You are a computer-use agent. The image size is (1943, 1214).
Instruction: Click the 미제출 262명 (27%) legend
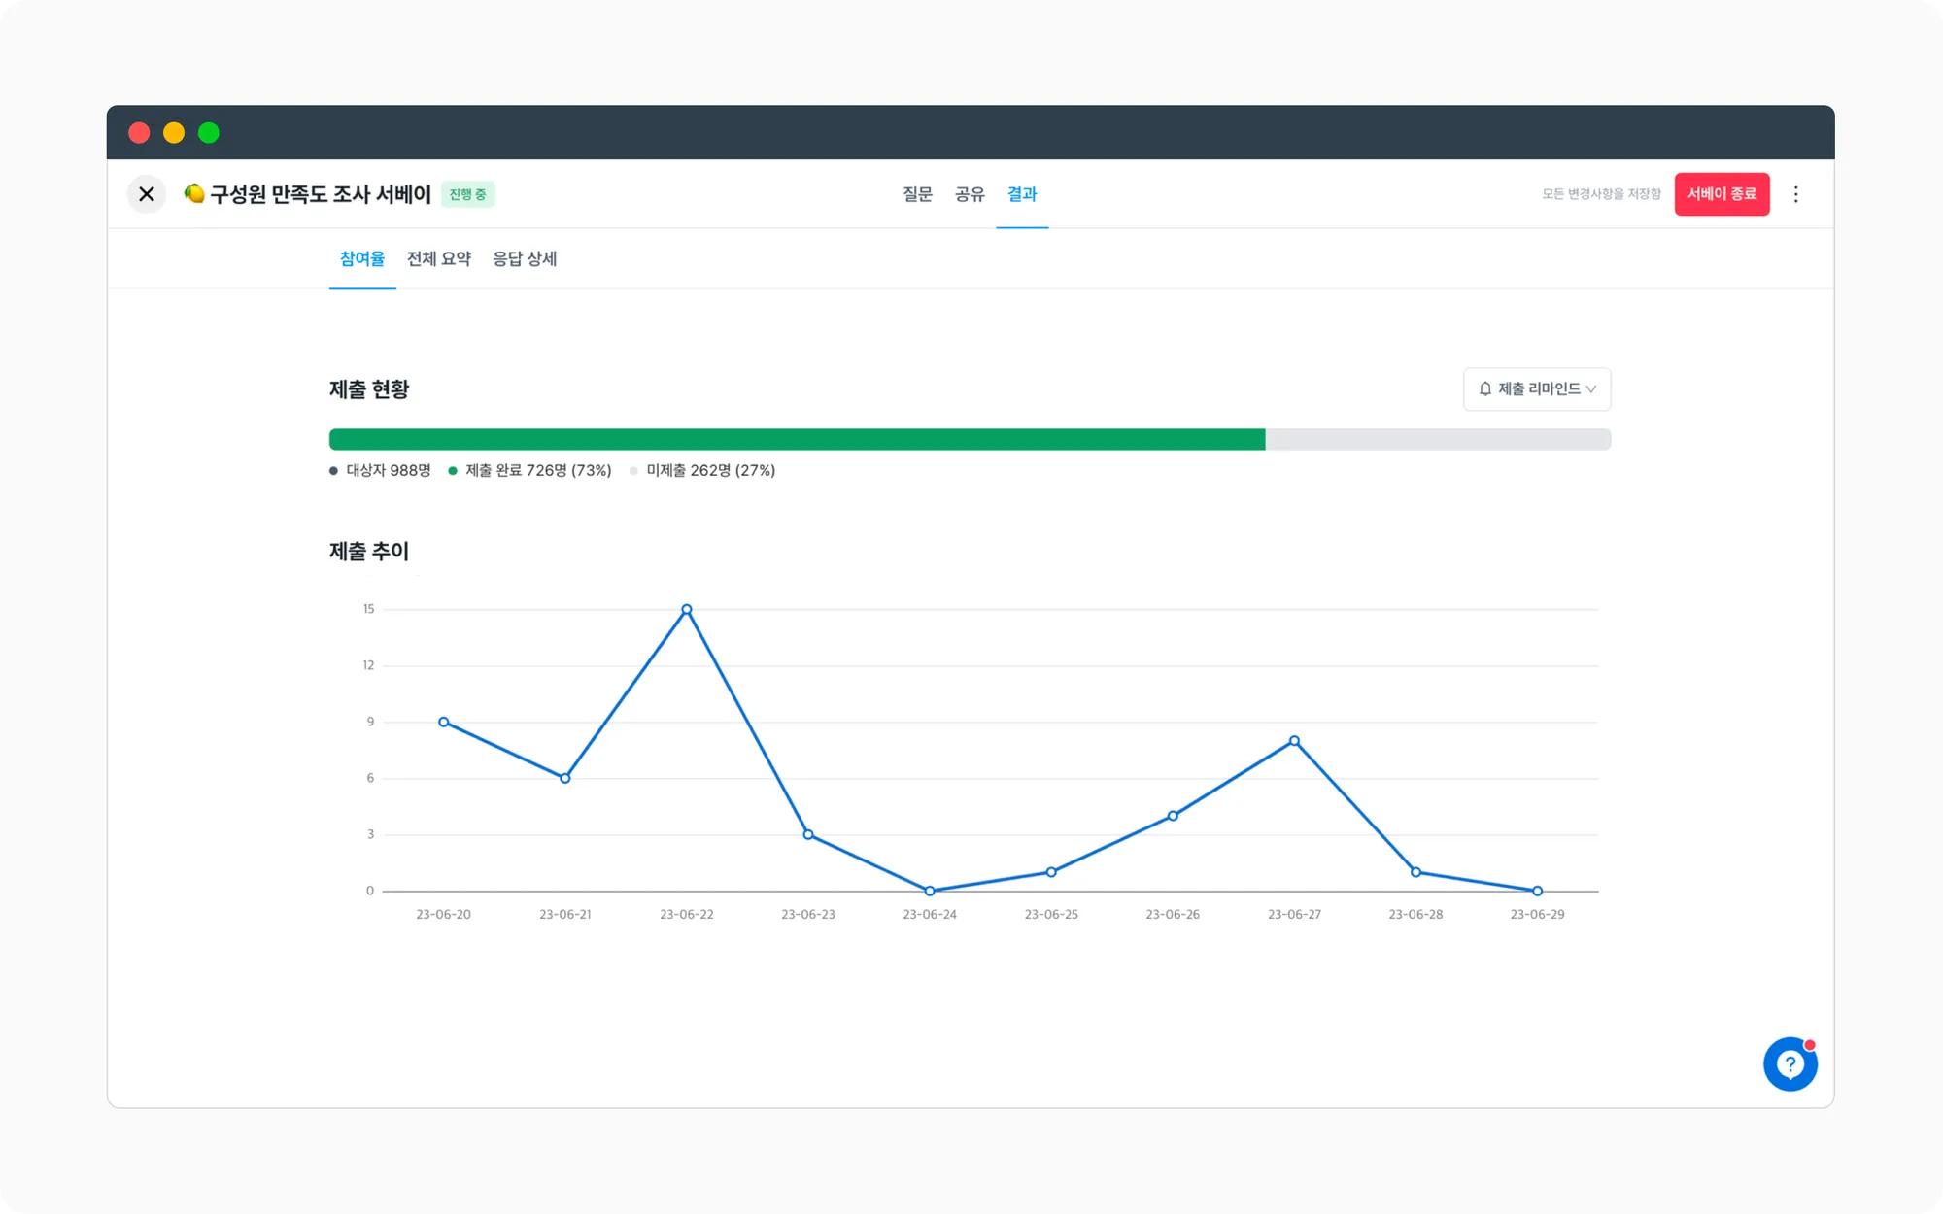pyautogui.click(x=702, y=470)
